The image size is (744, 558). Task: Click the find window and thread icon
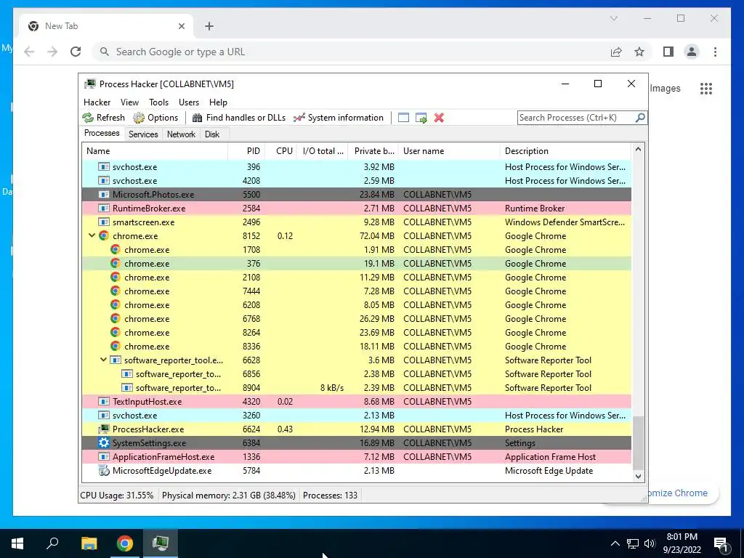(x=421, y=118)
